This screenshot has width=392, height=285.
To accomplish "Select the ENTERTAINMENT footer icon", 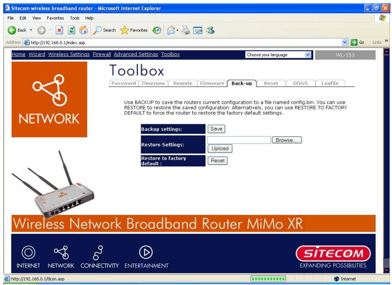I will [146, 257].
